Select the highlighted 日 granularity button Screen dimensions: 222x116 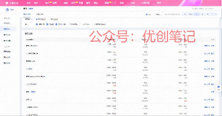(196, 14)
